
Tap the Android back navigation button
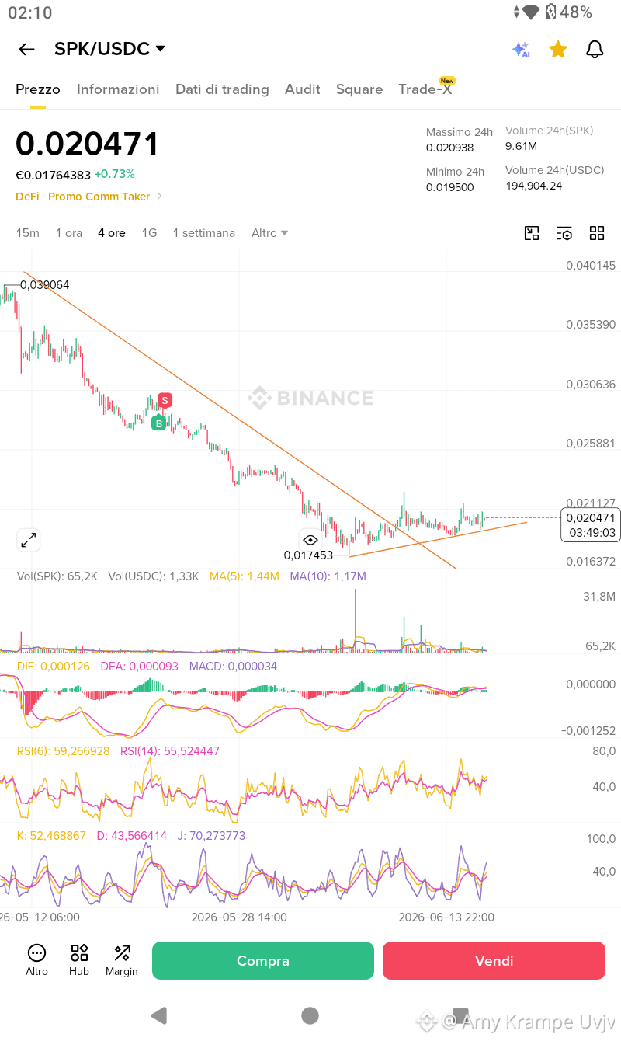pyautogui.click(x=159, y=1015)
